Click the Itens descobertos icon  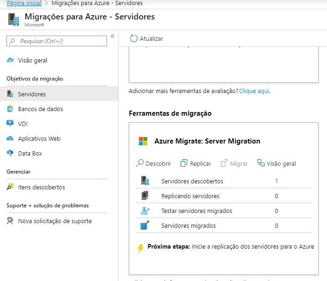(x=10, y=187)
